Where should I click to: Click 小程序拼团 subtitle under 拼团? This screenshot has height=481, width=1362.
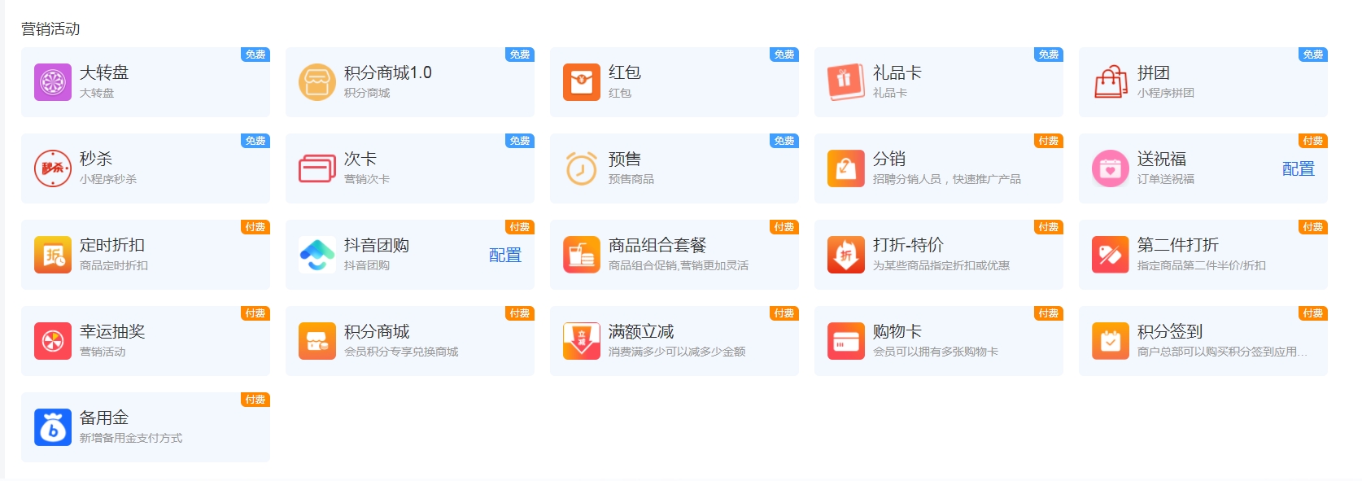pos(1166,93)
